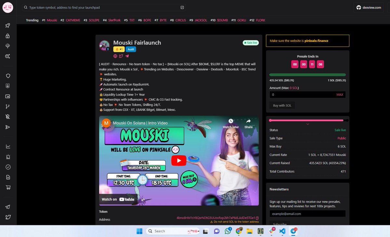The width and height of the screenshot is (390, 237).
Task: Open trending token BYTE
Action: point(163,20)
